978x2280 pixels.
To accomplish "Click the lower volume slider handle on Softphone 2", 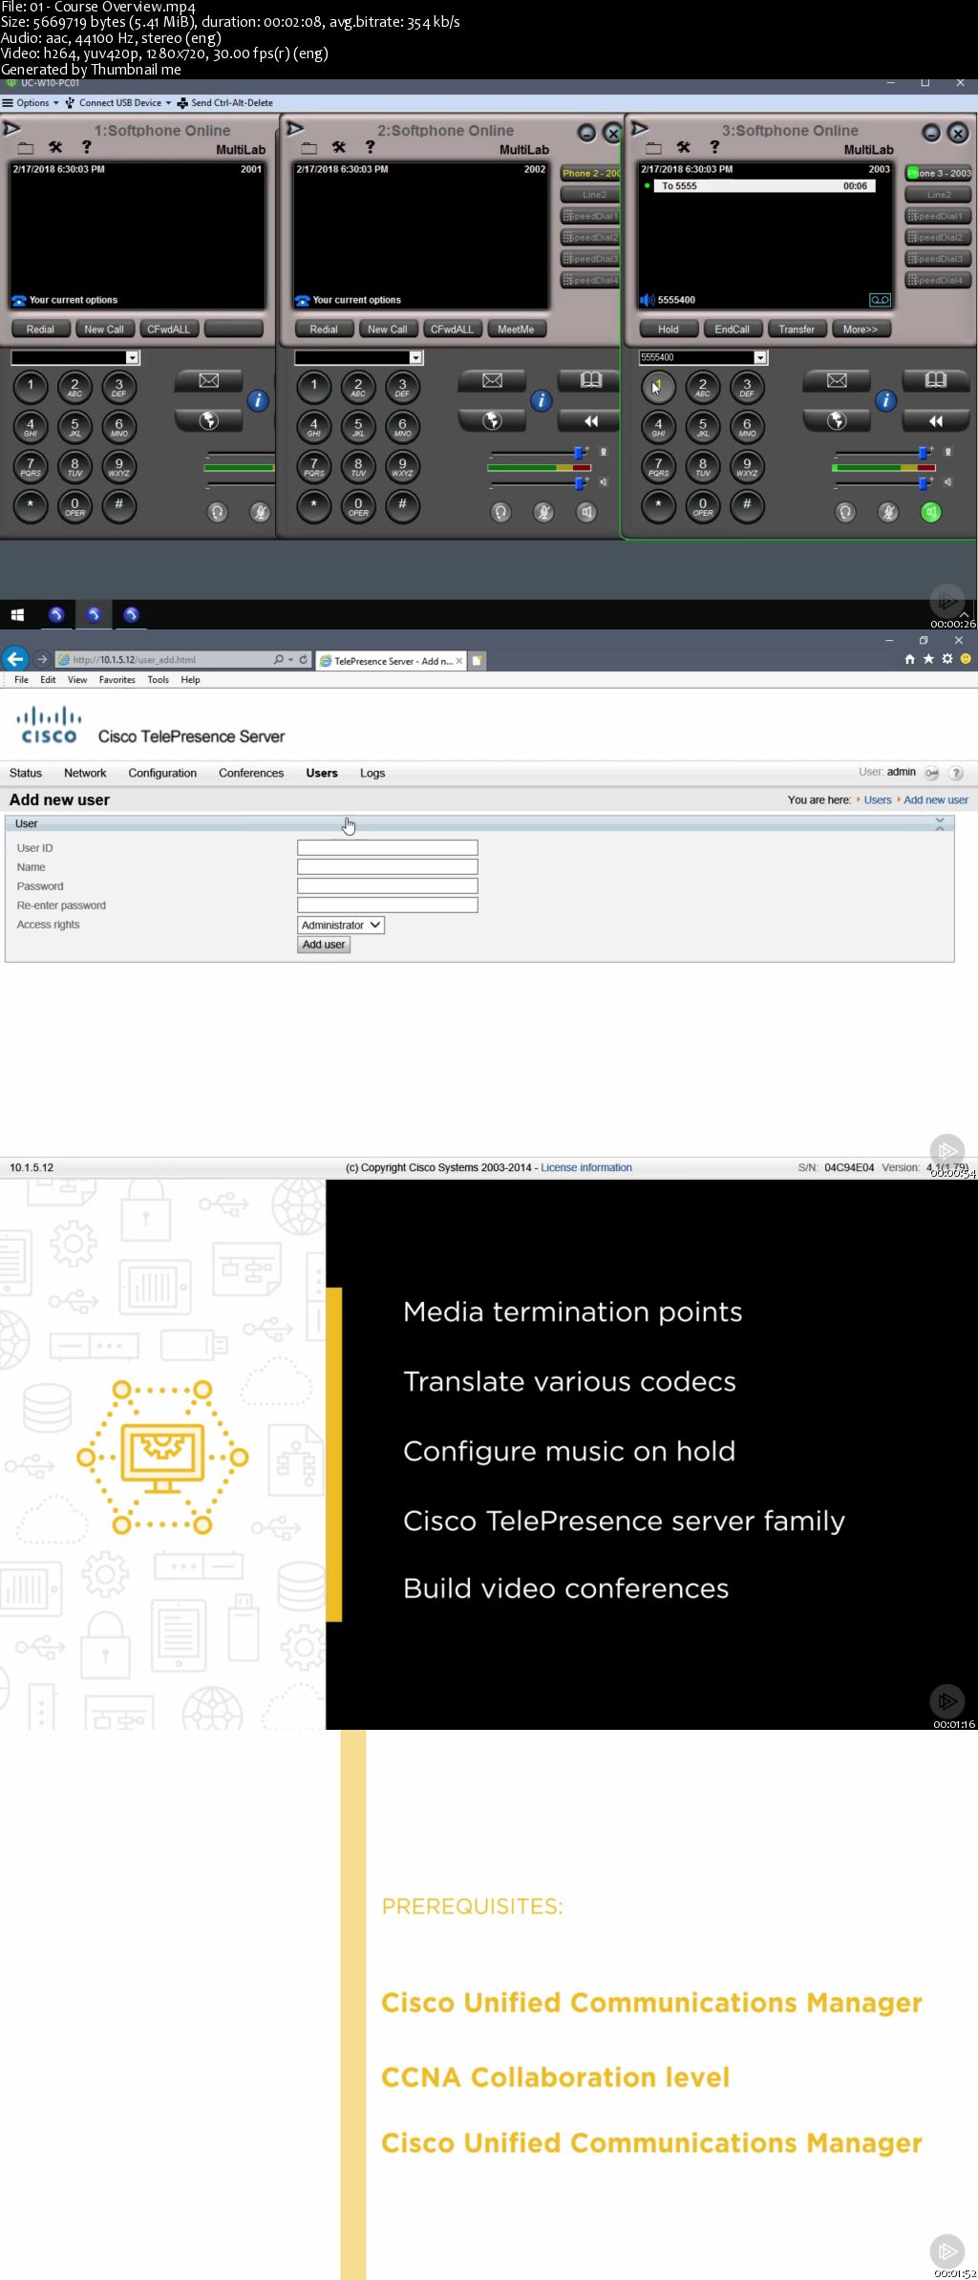I will [579, 483].
